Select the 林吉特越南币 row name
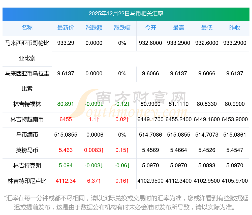The width and height of the screenshot is (252, 215). [27, 119]
